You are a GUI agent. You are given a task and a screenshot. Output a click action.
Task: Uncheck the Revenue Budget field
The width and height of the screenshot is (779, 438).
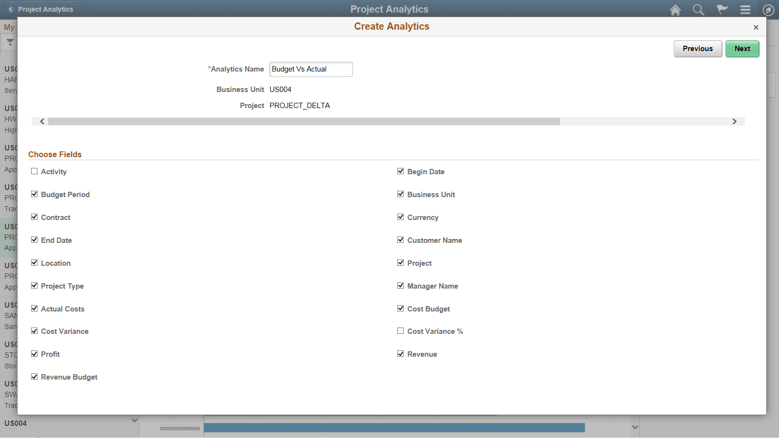pyautogui.click(x=34, y=376)
